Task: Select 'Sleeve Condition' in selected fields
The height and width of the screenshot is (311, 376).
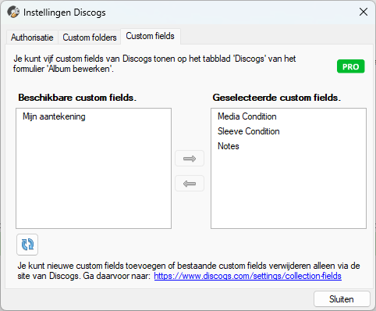Action: click(249, 131)
